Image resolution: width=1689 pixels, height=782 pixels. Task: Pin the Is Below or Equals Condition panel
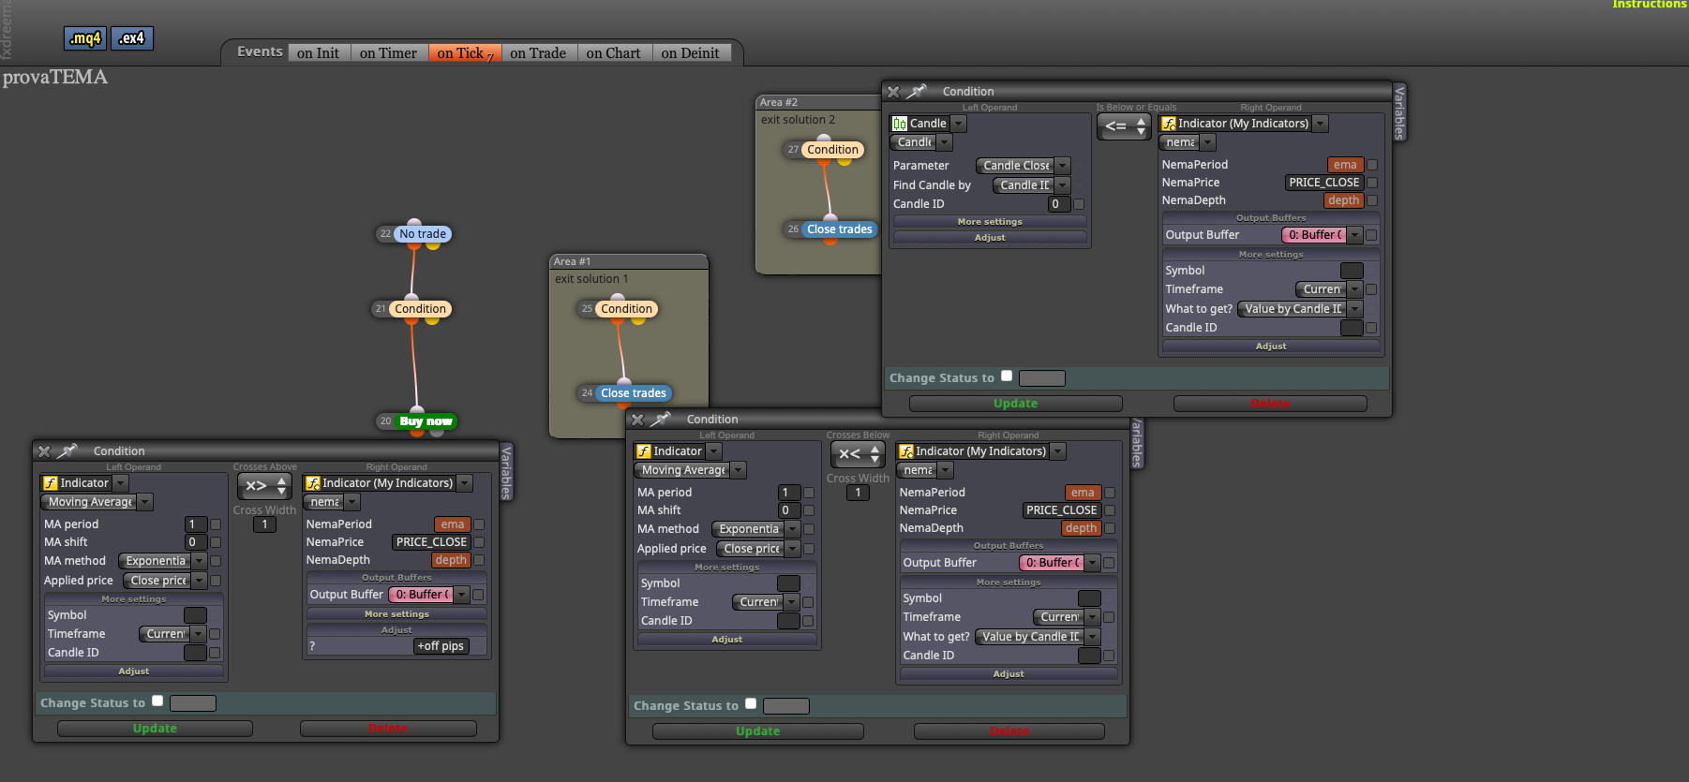tap(917, 91)
